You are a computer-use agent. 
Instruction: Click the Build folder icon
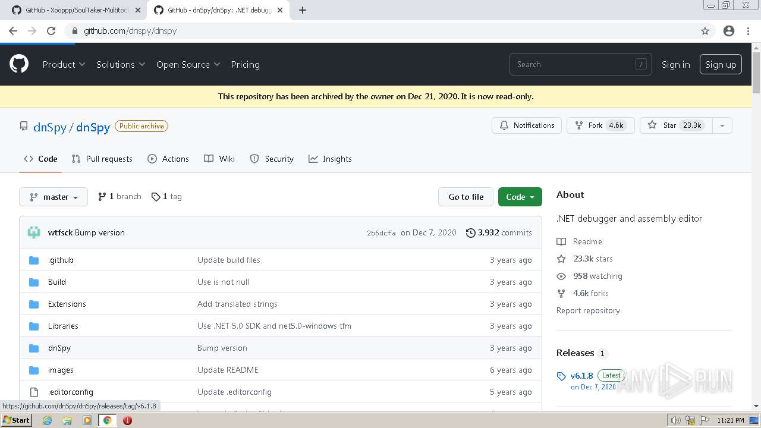[x=34, y=282]
